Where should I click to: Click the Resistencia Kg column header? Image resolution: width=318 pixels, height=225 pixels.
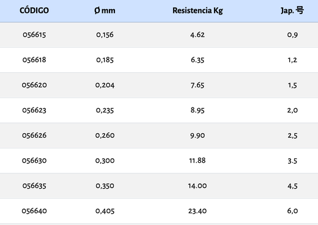(x=198, y=10)
